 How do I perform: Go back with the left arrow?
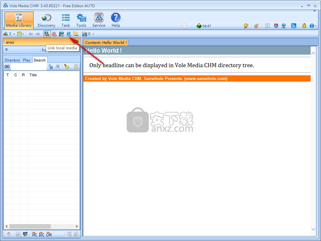point(31,34)
